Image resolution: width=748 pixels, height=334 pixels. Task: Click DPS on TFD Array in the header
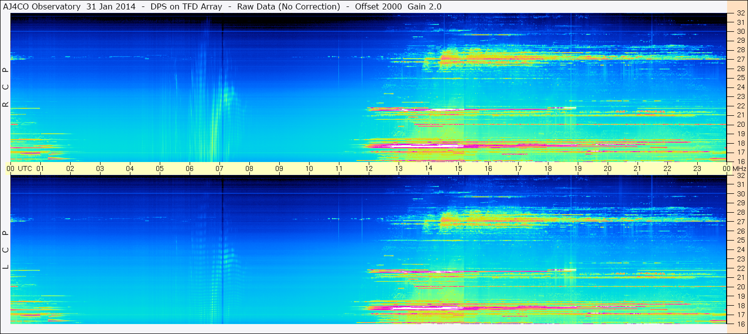tap(186, 6)
